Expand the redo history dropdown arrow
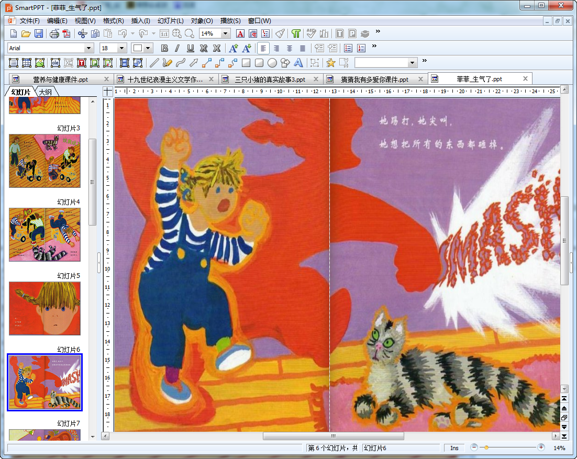The width and height of the screenshot is (577, 459). coord(153,34)
